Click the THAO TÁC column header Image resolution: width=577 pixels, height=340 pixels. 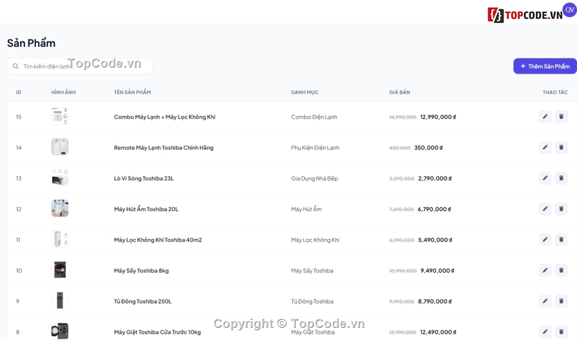[555, 92]
